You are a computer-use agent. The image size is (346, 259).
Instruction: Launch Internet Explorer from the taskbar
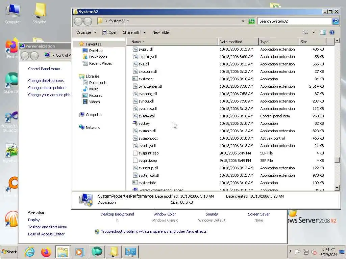(x=30, y=252)
